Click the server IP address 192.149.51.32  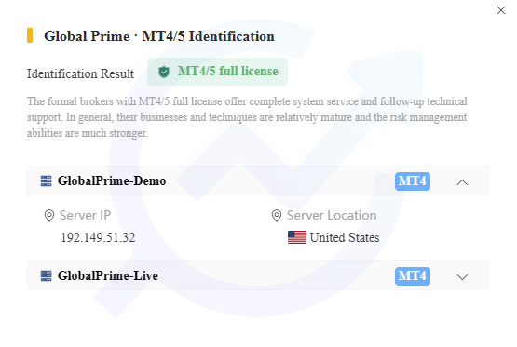pos(98,237)
